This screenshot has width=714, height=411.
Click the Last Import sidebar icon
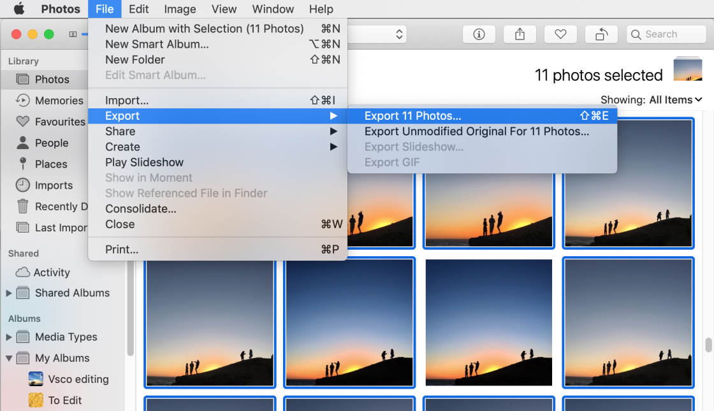click(22, 227)
